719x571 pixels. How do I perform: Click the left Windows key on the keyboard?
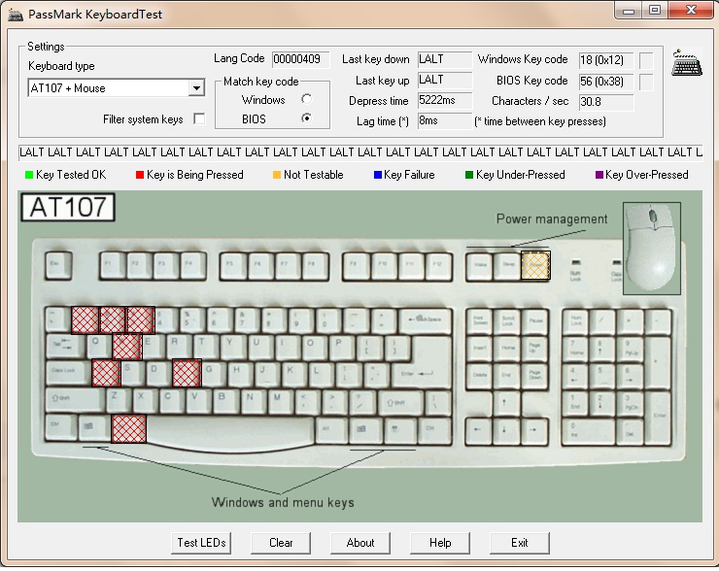click(x=93, y=428)
